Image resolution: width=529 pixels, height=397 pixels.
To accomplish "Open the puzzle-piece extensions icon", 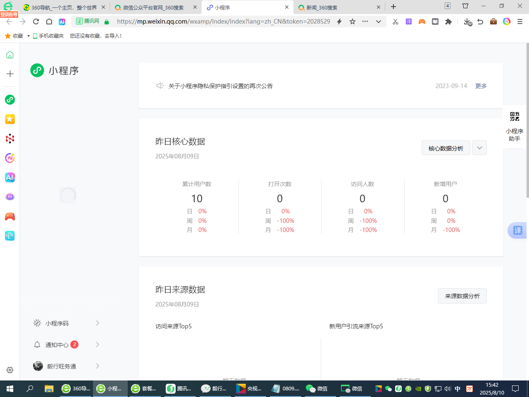I will [x=448, y=22].
